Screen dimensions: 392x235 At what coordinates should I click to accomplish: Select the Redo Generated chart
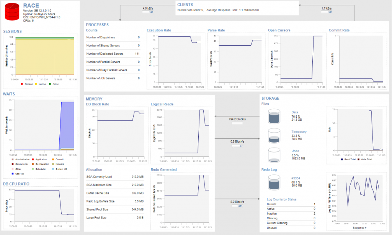182,201
